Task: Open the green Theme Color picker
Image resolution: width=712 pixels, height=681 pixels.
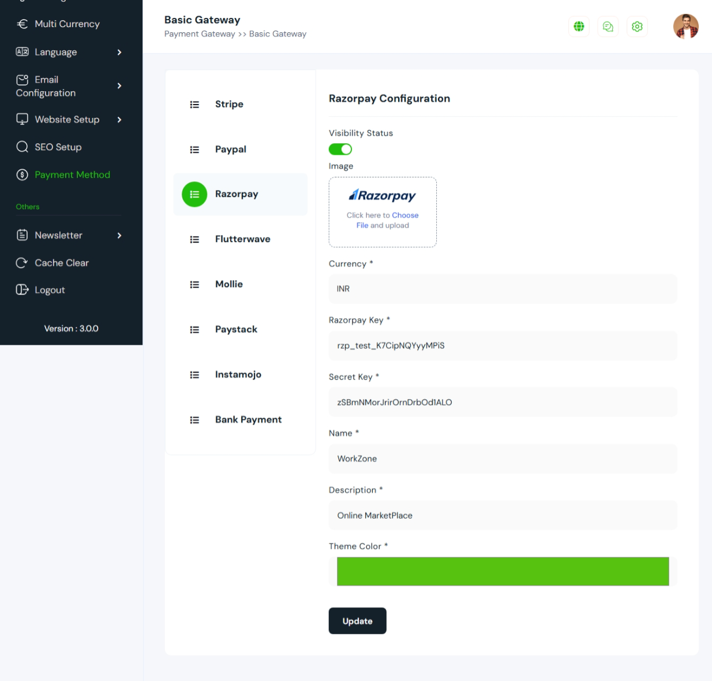Action: [x=503, y=571]
